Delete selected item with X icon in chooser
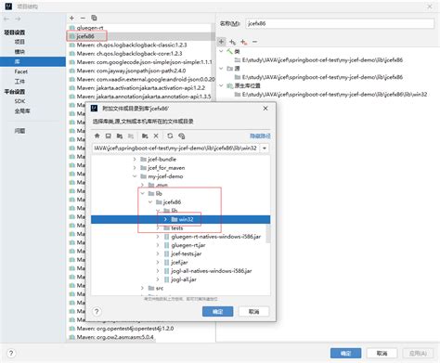Screen dimensions: 440x363 [156, 136]
